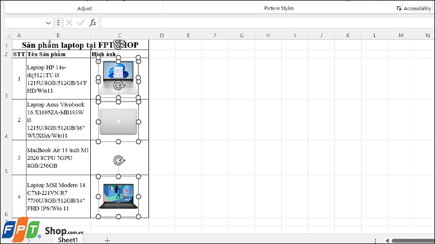Add a new sheet with plus button

pos(107,240)
